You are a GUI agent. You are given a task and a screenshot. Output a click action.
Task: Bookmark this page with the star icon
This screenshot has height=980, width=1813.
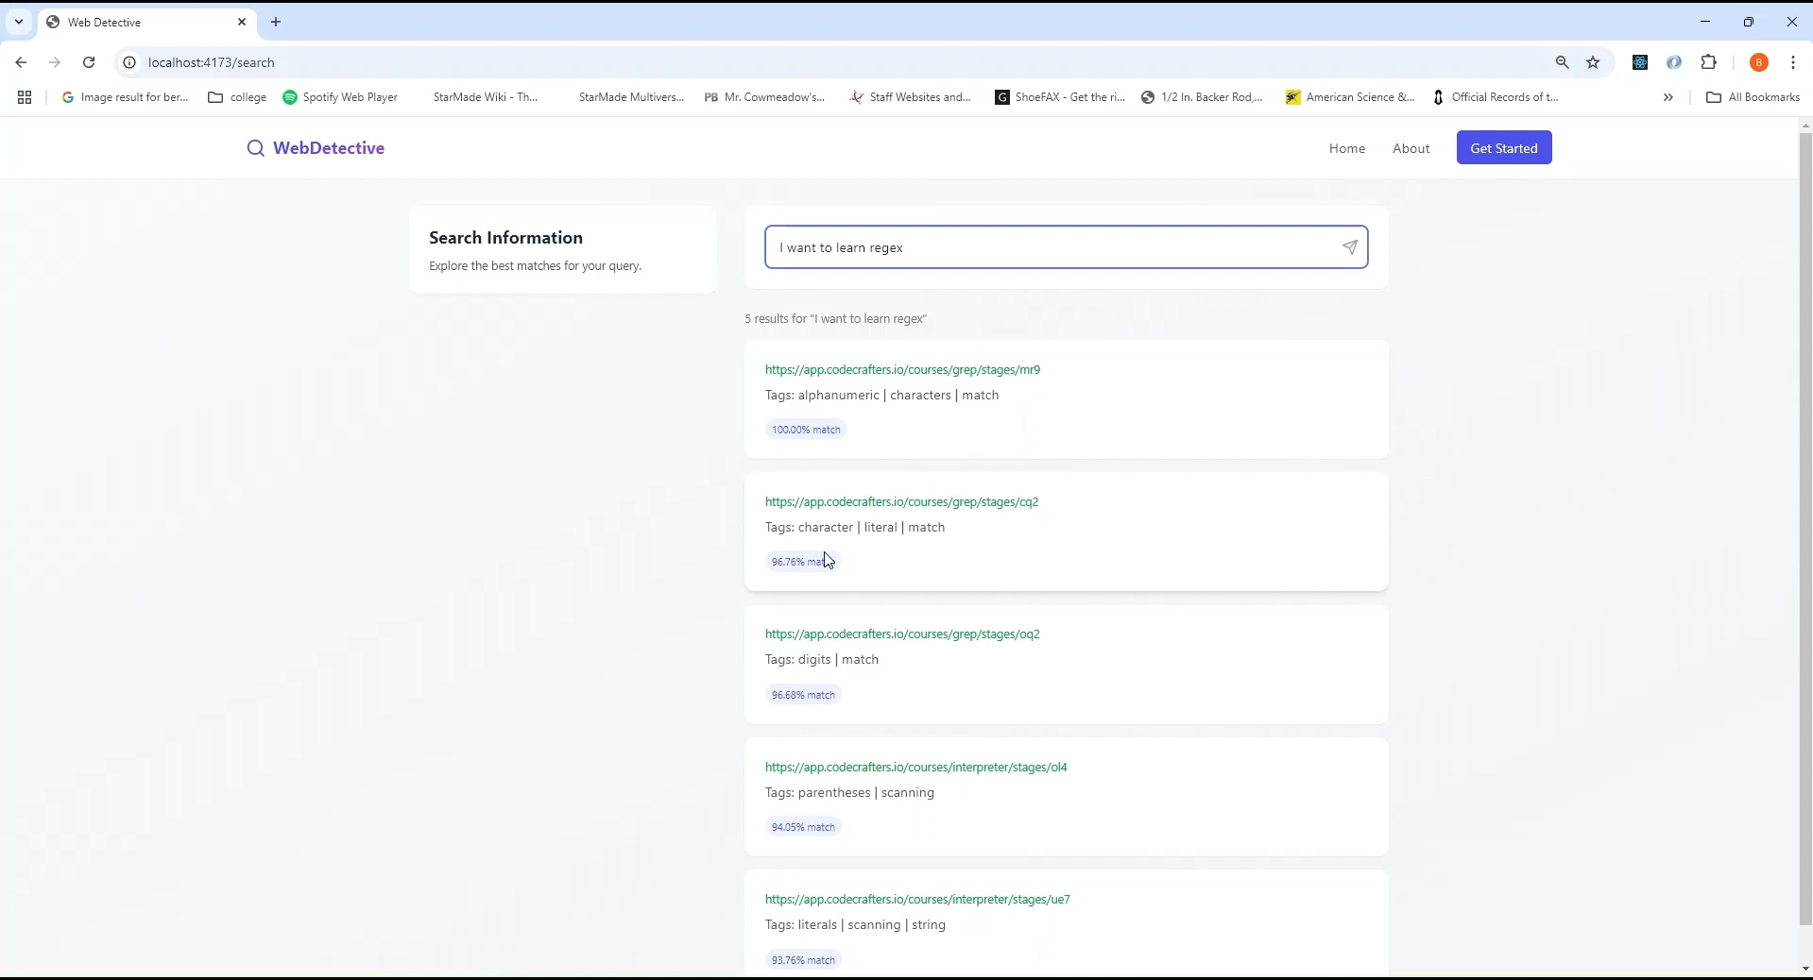click(1594, 62)
